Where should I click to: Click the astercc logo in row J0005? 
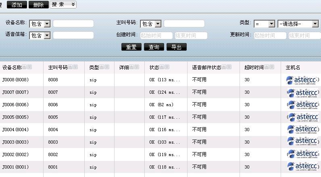pyautogui.click(x=303, y=117)
